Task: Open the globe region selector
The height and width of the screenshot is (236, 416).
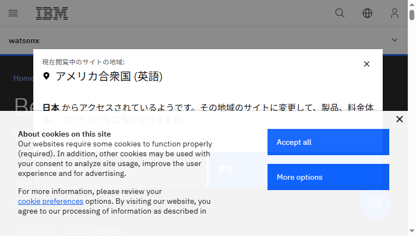Action: click(x=367, y=13)
